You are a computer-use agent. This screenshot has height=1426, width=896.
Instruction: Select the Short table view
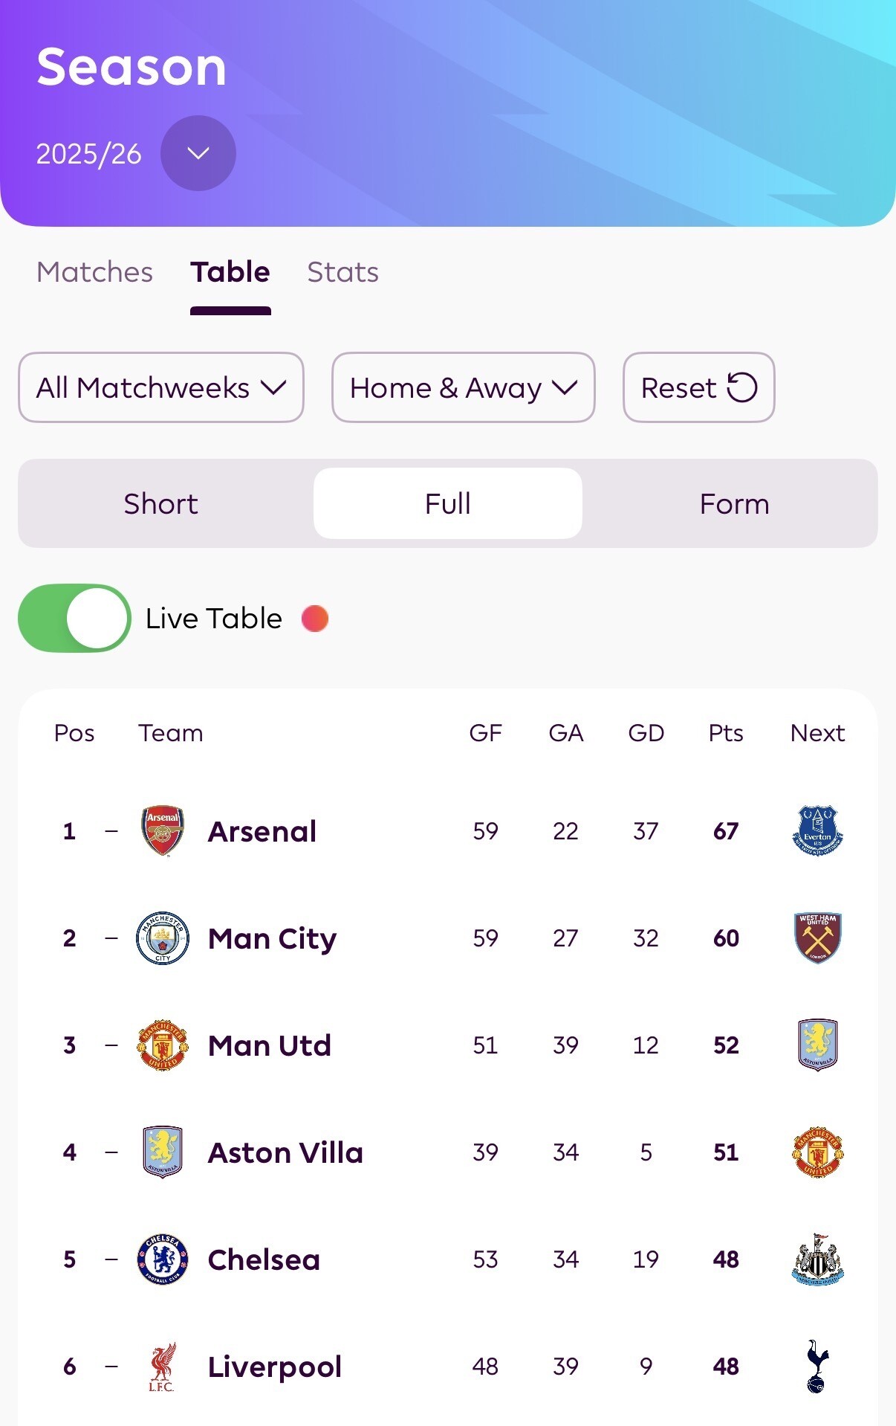(x=161, y=503)
